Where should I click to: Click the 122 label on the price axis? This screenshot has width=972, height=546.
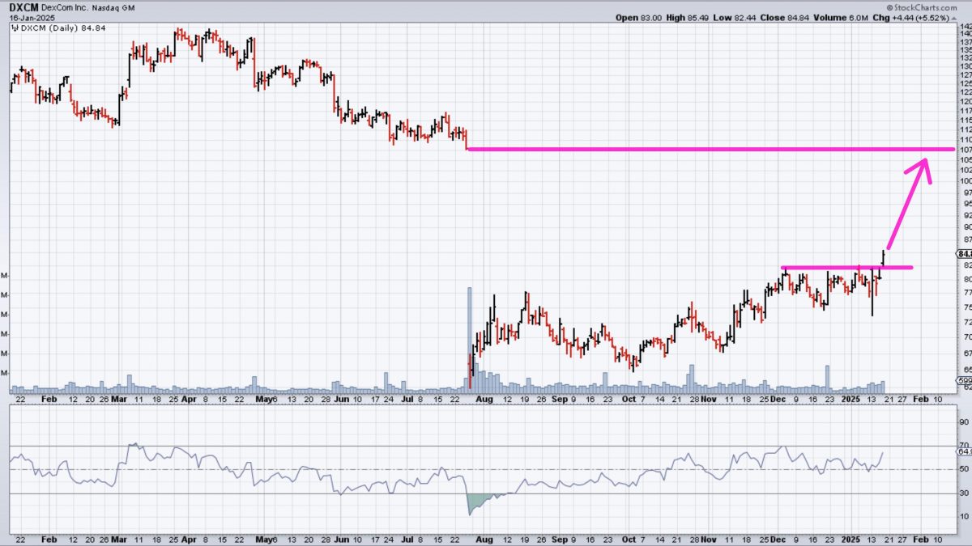tap(966, 92)
